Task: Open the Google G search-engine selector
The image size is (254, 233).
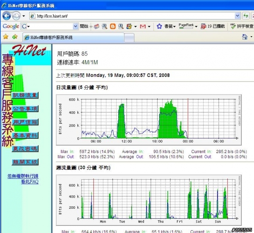Action: click(25, 26)
